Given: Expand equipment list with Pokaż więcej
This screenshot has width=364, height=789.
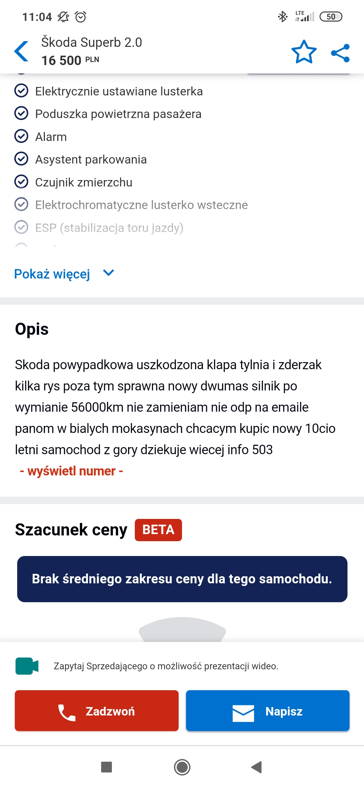Looking at the screenshot, I should pyautogui.click(x=52, y=274).
